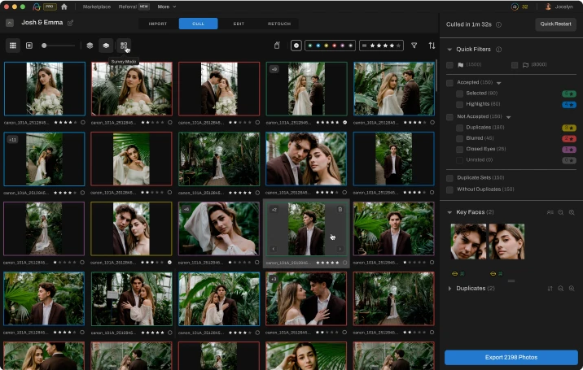Open the Retouch tab
The image size is (583, 370).
278,24
